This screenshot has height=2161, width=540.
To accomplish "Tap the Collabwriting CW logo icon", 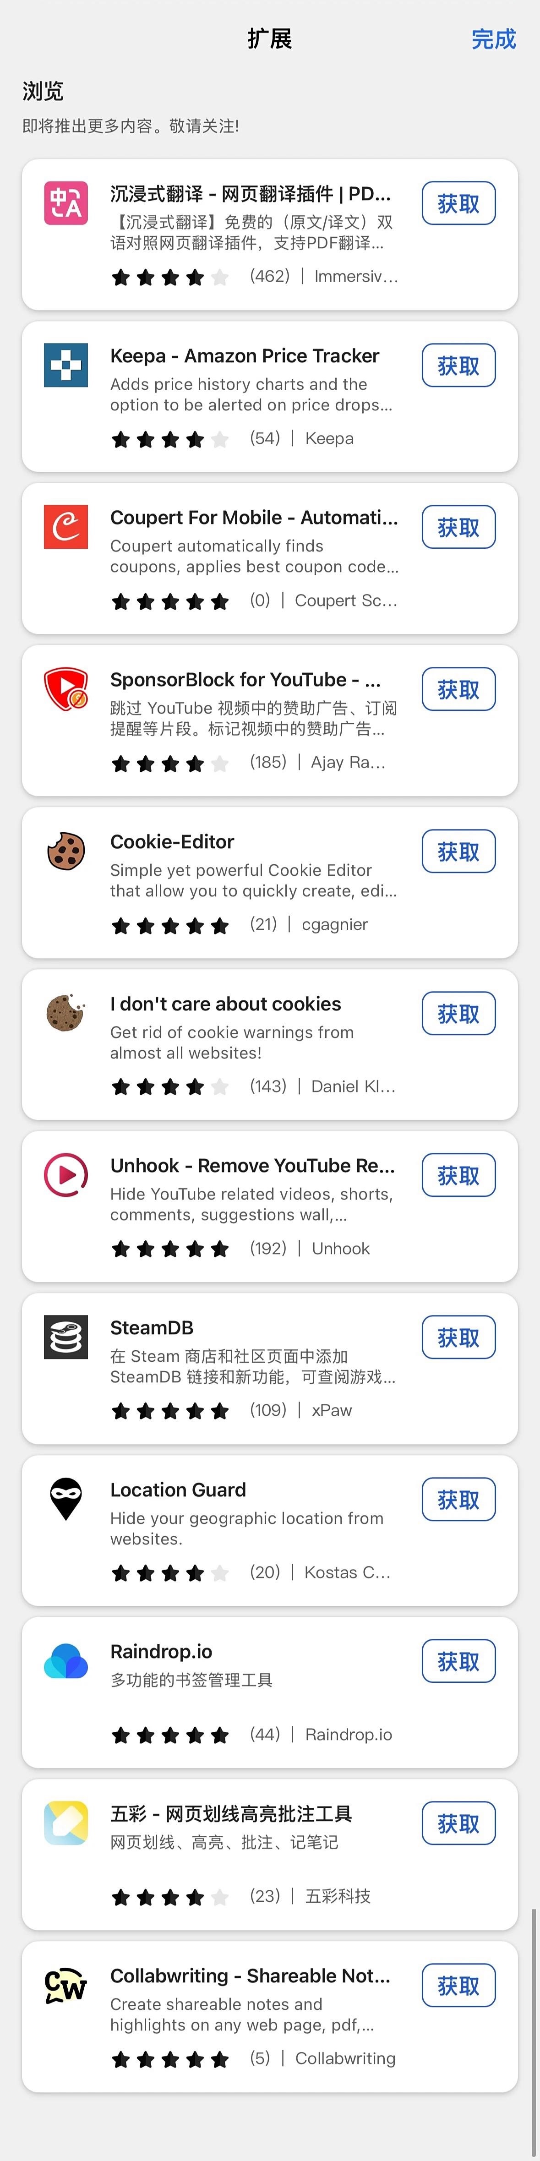I will click(x=65, y=1985).
